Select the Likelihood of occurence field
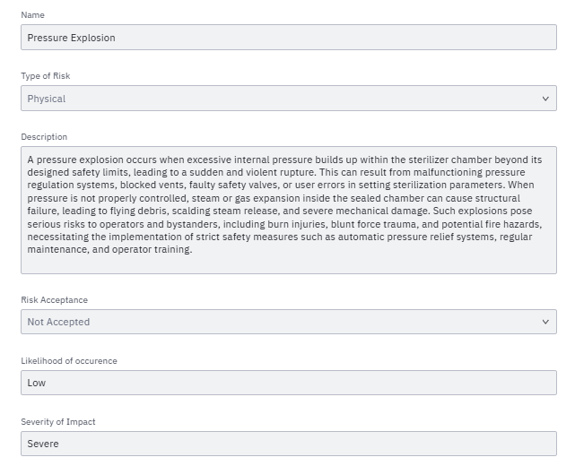 tap(288, 383)
